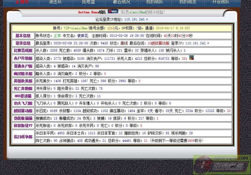Image resolution: width=251 pixels, height=175 pixels.
Task: Click the channel date 2018-04-17 9:16:08
Action: [173, 28]
